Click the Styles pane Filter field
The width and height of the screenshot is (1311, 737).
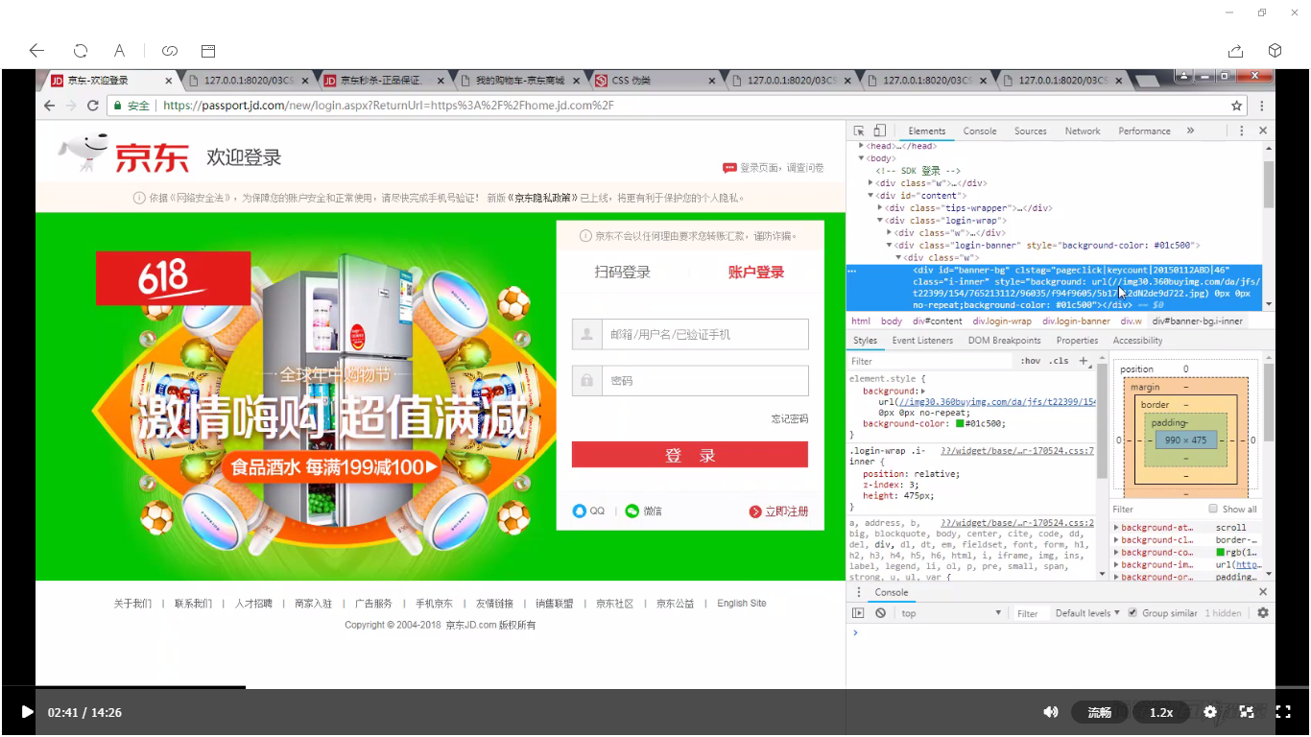(x=931, y=361)
